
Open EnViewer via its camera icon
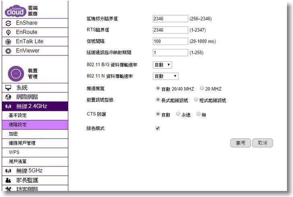(8, 51)
